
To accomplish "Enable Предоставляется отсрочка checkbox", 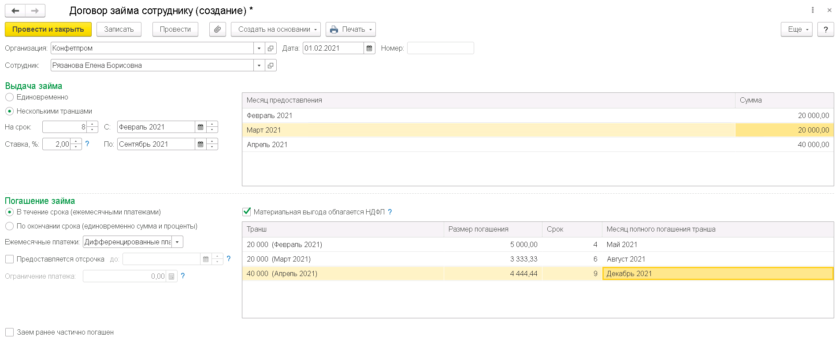I will pyautogui.click(x=9, y=259).
